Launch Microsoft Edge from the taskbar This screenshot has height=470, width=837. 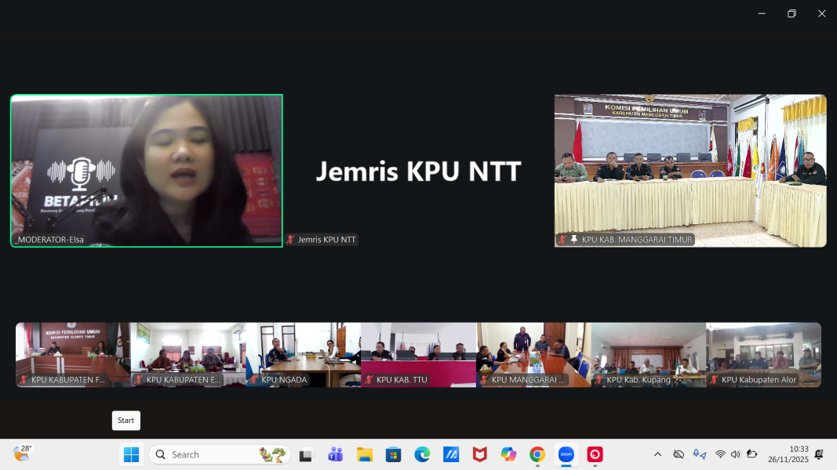pyautogui.click(x=422, y=454)
